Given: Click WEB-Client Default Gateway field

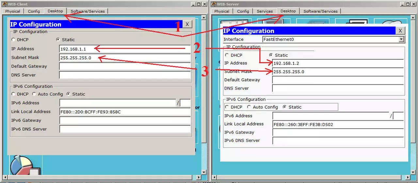Looking at the screenshot, I should coord(125,67).
